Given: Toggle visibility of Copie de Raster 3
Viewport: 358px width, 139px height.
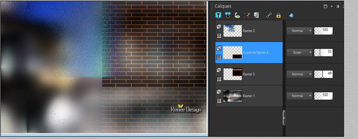Looking at the screenshot, I should tap(219, 57).
